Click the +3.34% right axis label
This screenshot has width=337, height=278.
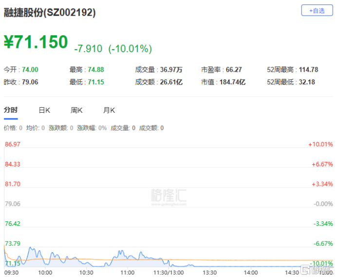click(x=322, y=184)
